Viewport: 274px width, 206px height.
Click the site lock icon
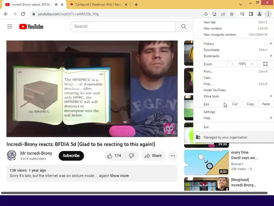tap(34, 14)
